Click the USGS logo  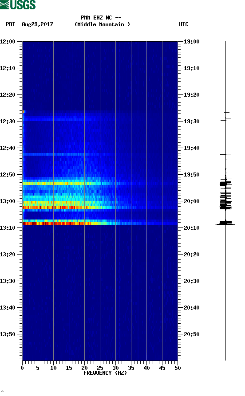click(x=18, y=4)
